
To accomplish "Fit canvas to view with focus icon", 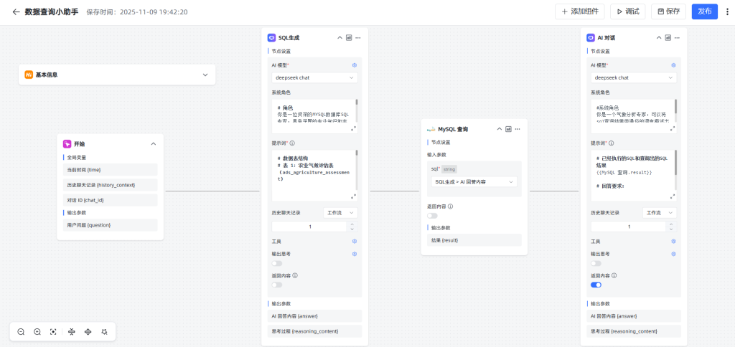I will click(x=53, y=331).
